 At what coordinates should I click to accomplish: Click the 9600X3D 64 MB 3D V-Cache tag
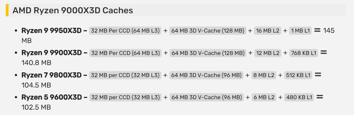[207, 97]
